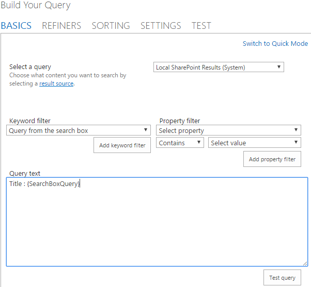The image size is (311, 287).
Task: Open the Select value dropdown
Action: 255,143
